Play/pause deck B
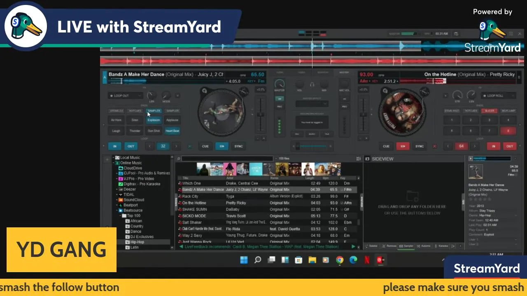The width and height of the screenshot is (527, 296). [403, 146]
